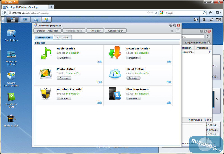Open Package Center help question-mark button
Image resolution: width=224 pixels, height=154 pixels.
178,30
